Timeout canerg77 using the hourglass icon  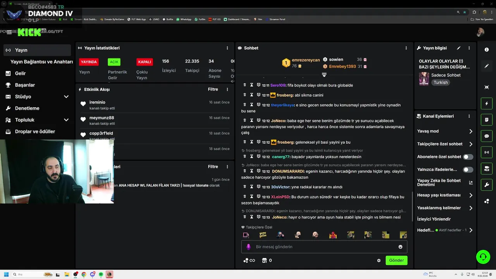pos(251,157)
